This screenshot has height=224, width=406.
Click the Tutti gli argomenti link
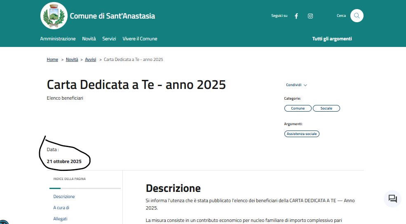pyautogui.click(x=332, y=39)
